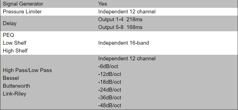Select the -24dB/oct slope value
This screenshot has width=238, height=110.
point(110,90)
